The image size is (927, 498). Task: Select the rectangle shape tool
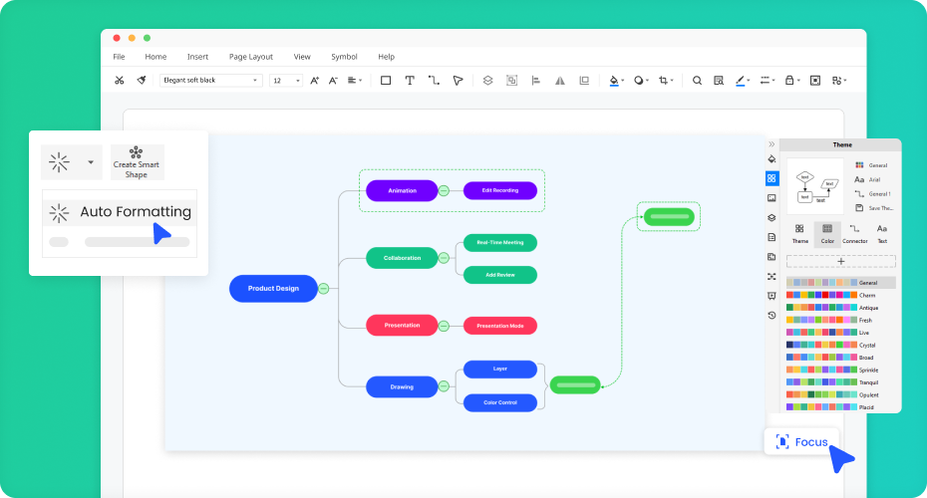[386, 81]
